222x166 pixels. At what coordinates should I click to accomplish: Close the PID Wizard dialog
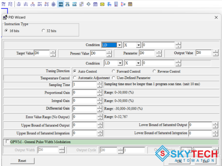click(216, 17)
